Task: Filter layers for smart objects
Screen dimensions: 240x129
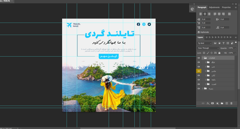Action: tap(232, 43)
